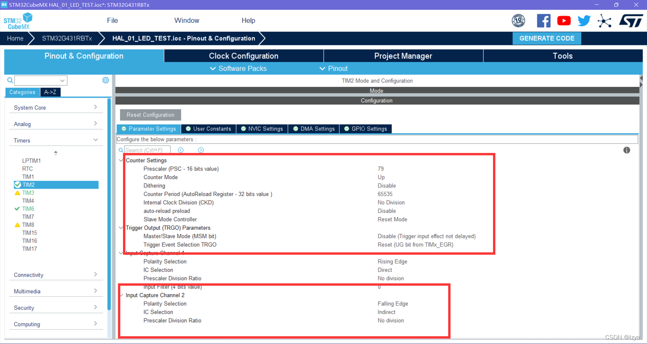Go to next search result arrow

(201, 150)
